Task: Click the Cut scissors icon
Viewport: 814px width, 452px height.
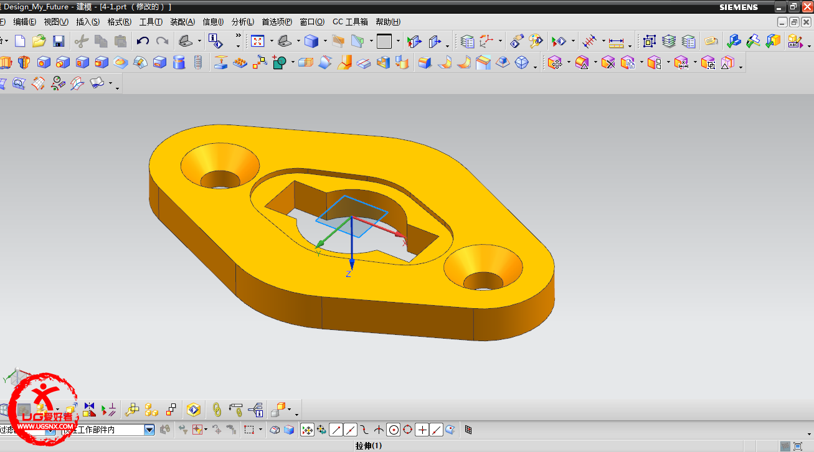Action: click(x=81, y=41)
